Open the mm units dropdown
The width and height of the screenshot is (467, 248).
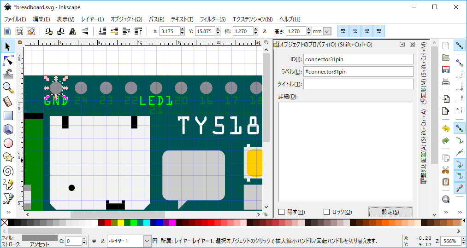[x=322, y=31]
